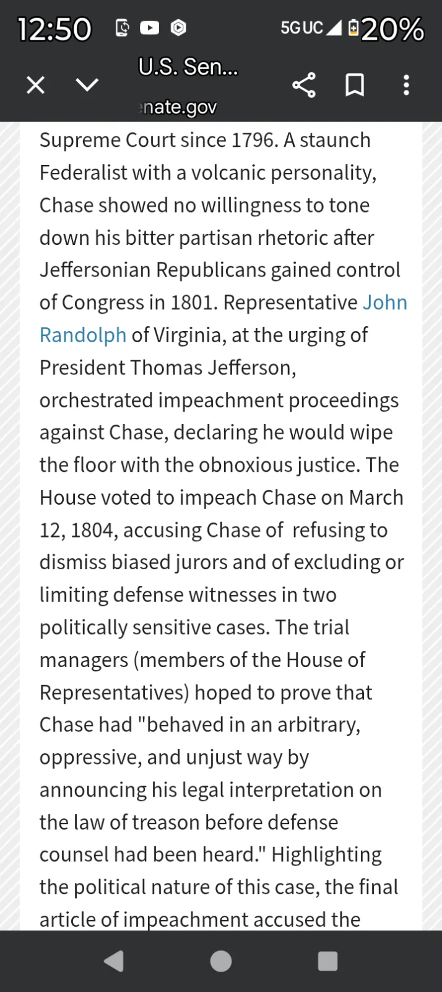This screenshot has width=442, height=992.
Task: Expand the downward chevron next to X
Action: 87,85
